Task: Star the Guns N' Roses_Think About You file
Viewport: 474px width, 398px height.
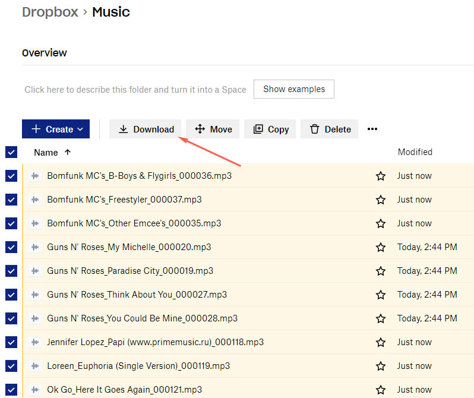Action: (381, 295)
